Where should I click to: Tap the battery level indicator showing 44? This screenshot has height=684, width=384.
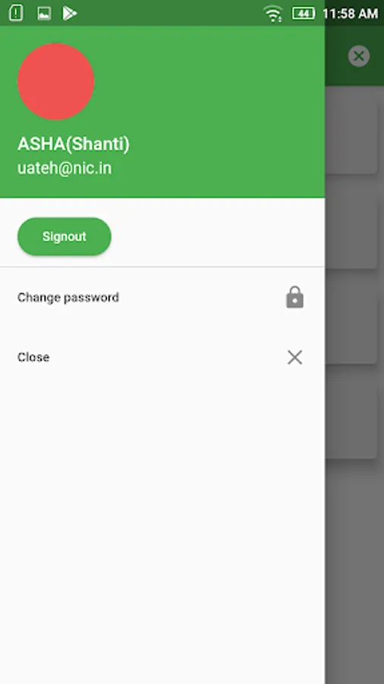pyautogui.click(x=304, y=14)
